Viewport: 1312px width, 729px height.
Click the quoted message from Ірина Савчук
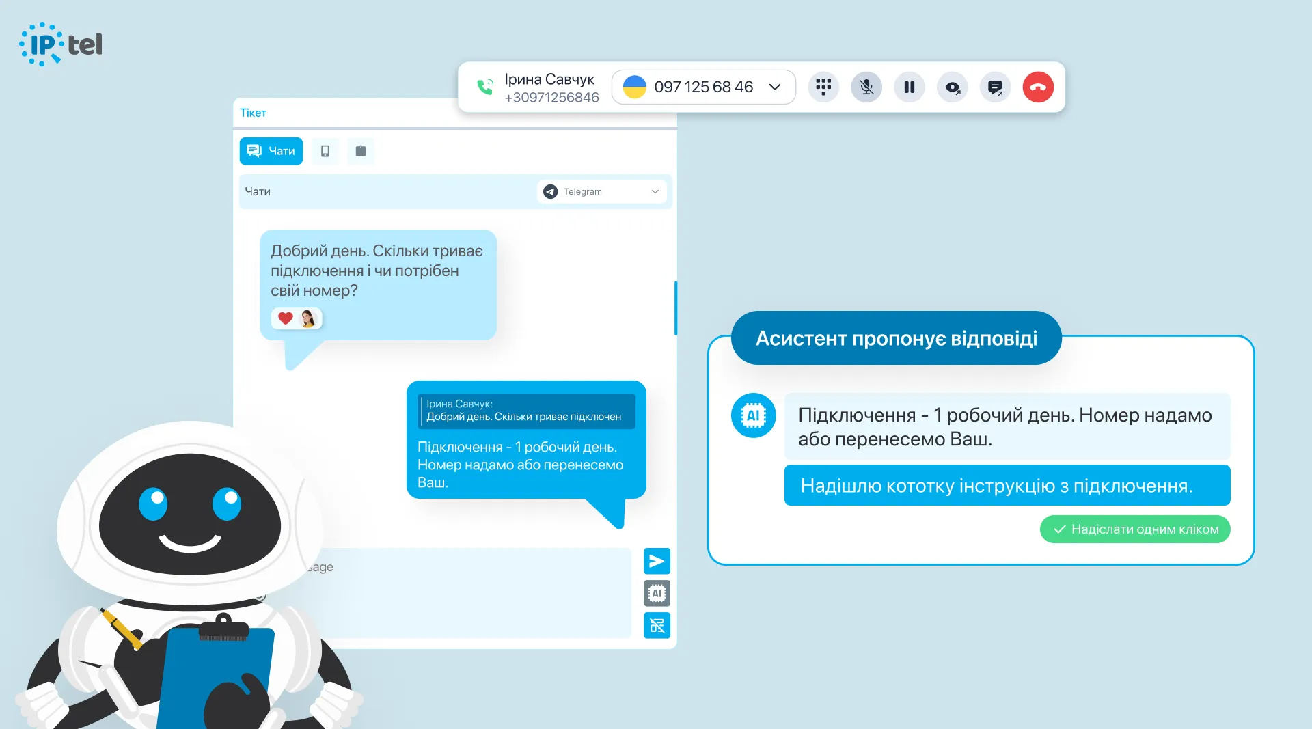coord(526,411)
